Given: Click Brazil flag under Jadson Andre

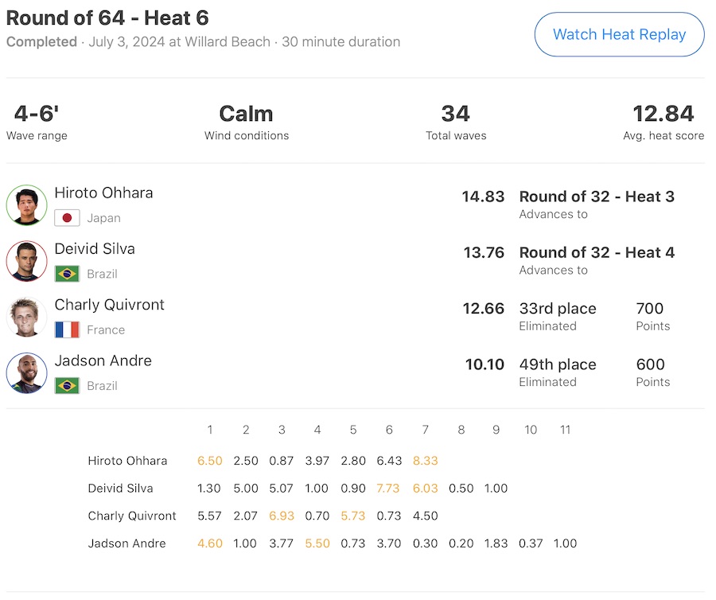Looking at the screenshot, I should click(x=67, y=386).
